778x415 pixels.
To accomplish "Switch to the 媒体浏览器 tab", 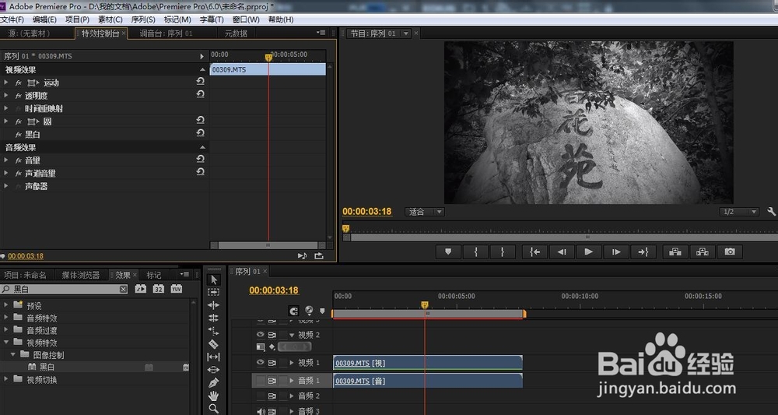I will [81, 275].
